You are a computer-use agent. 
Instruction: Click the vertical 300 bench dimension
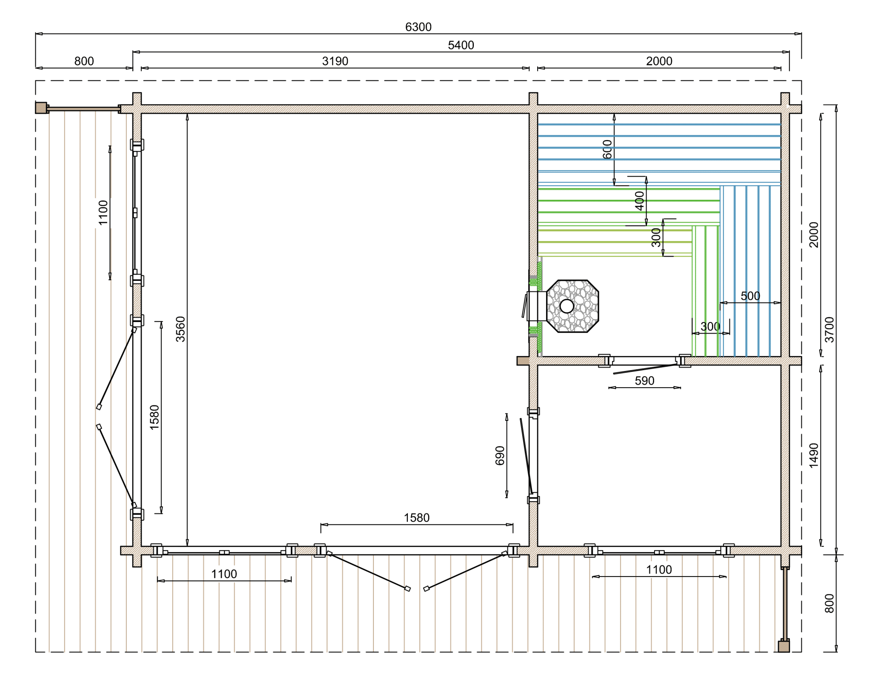pyautogui.click(x=656, y=237)
